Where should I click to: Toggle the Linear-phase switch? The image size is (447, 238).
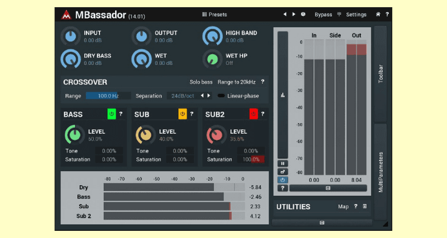click(x=221, y=96)
